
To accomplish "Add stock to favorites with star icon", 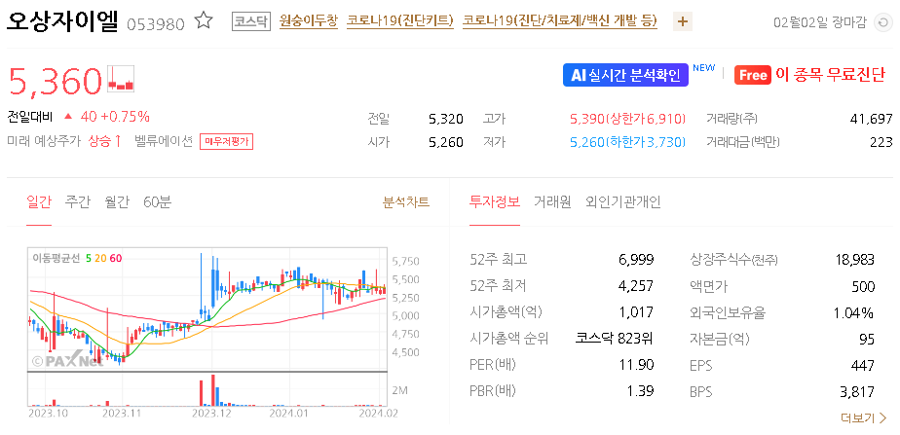I will 204,21.
